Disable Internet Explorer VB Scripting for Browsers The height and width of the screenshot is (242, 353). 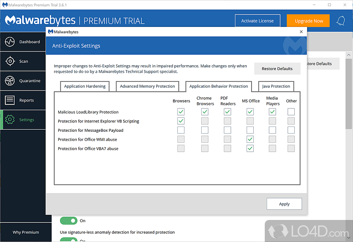(181, 121)
